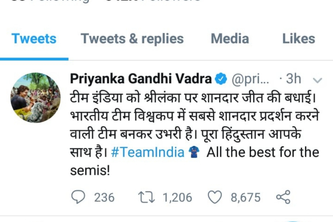Reply to the tweet via the speech bubble icon
The width and height of the screenshot is (333, 222).
click(x=78, y=197)
